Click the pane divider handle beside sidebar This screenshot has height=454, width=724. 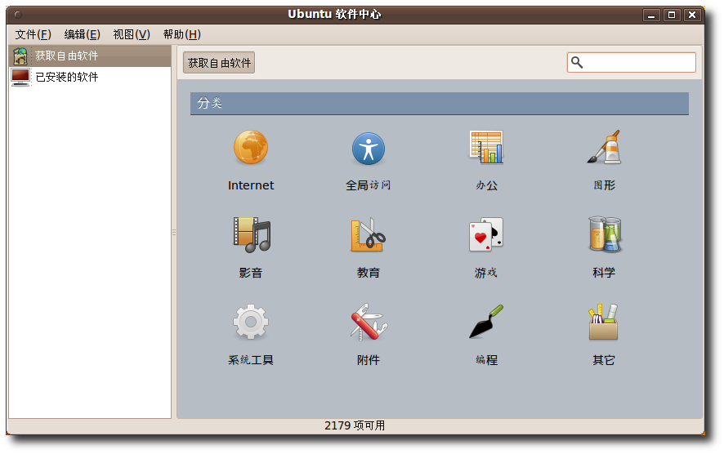174,232
